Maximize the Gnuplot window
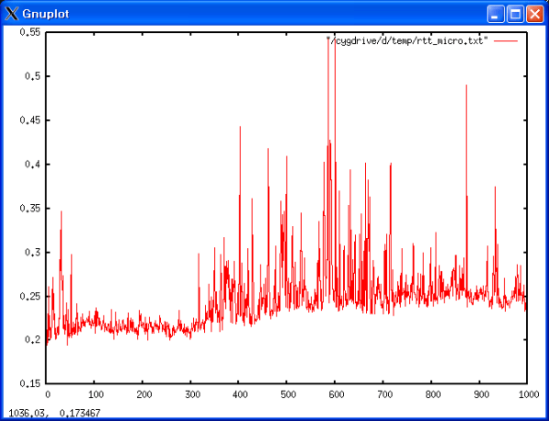 [515, 14]
